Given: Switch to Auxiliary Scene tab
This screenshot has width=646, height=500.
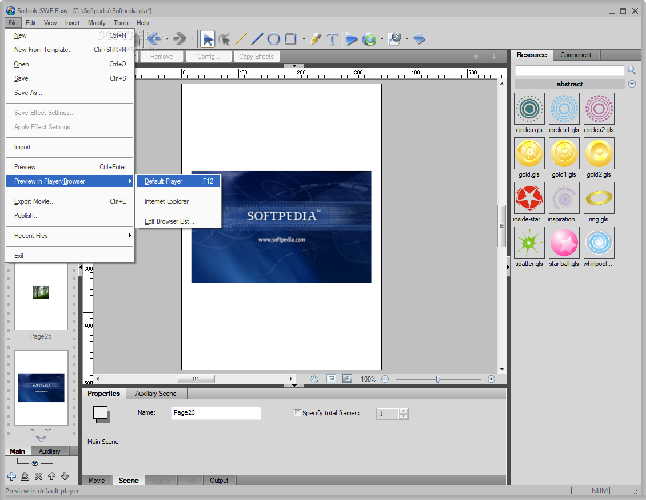Looking at the screenshot, I should 155,394.
